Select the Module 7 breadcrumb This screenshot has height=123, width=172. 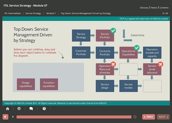(x=51, y=13)
